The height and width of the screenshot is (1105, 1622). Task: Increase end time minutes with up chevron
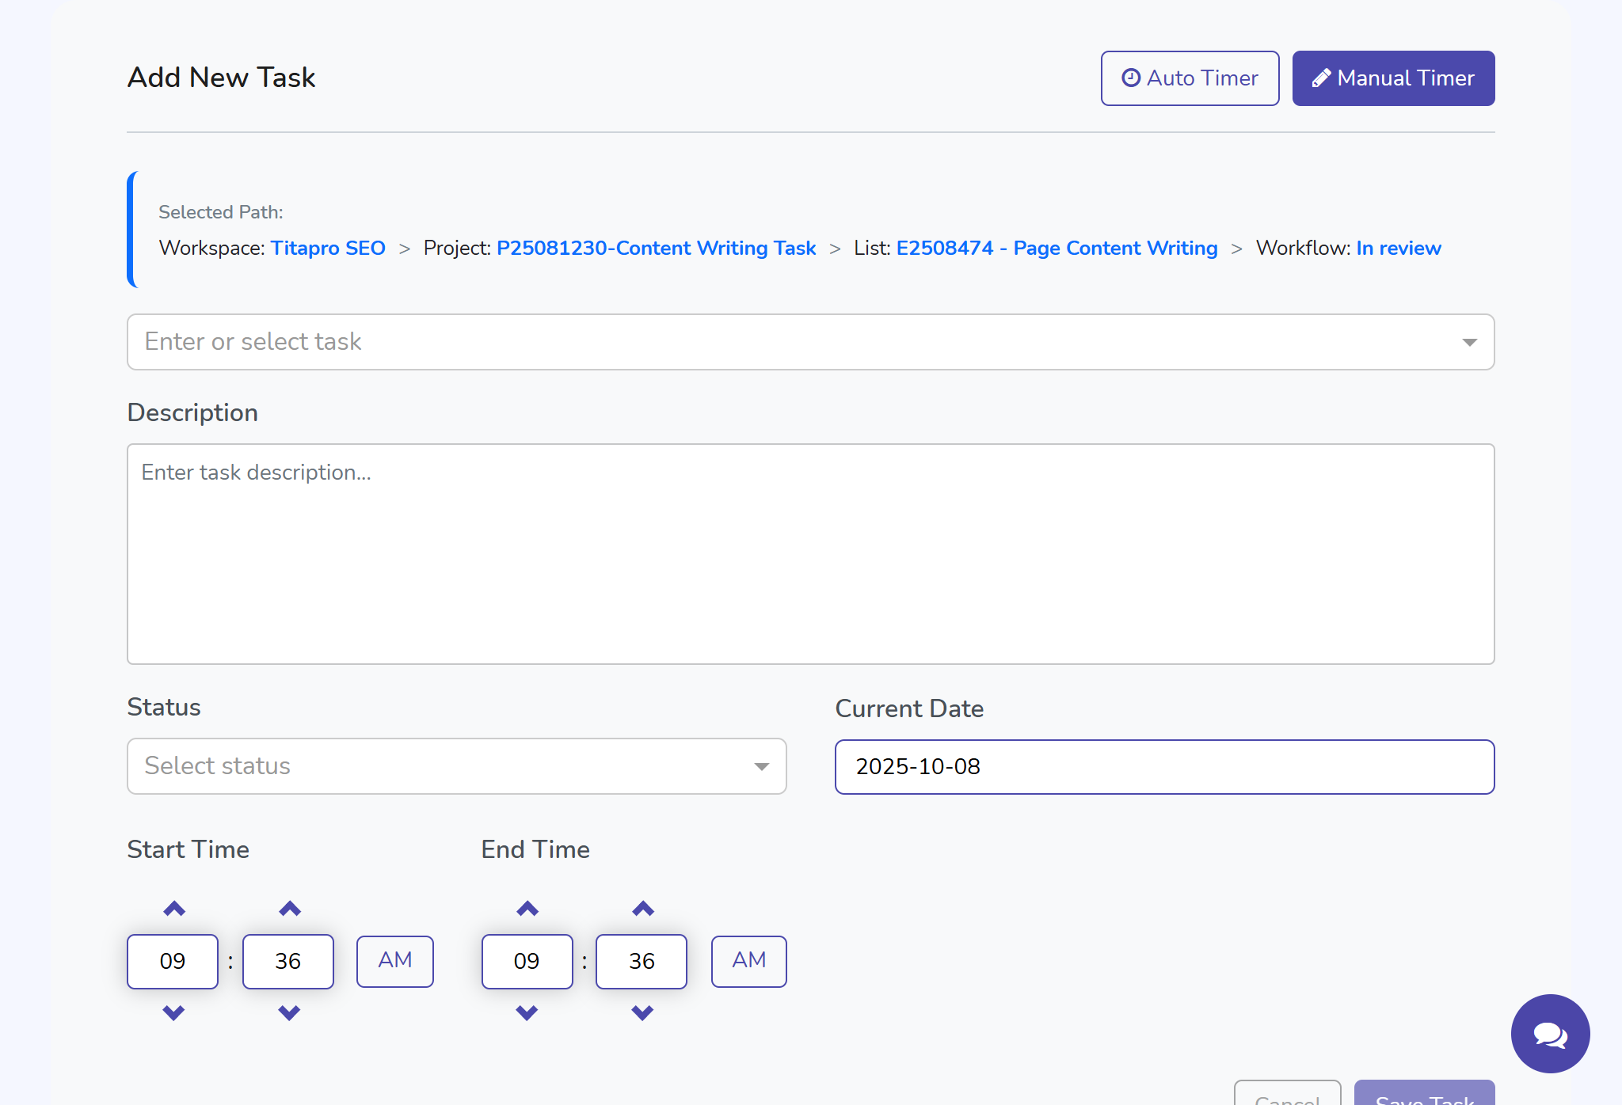point(643,909)
